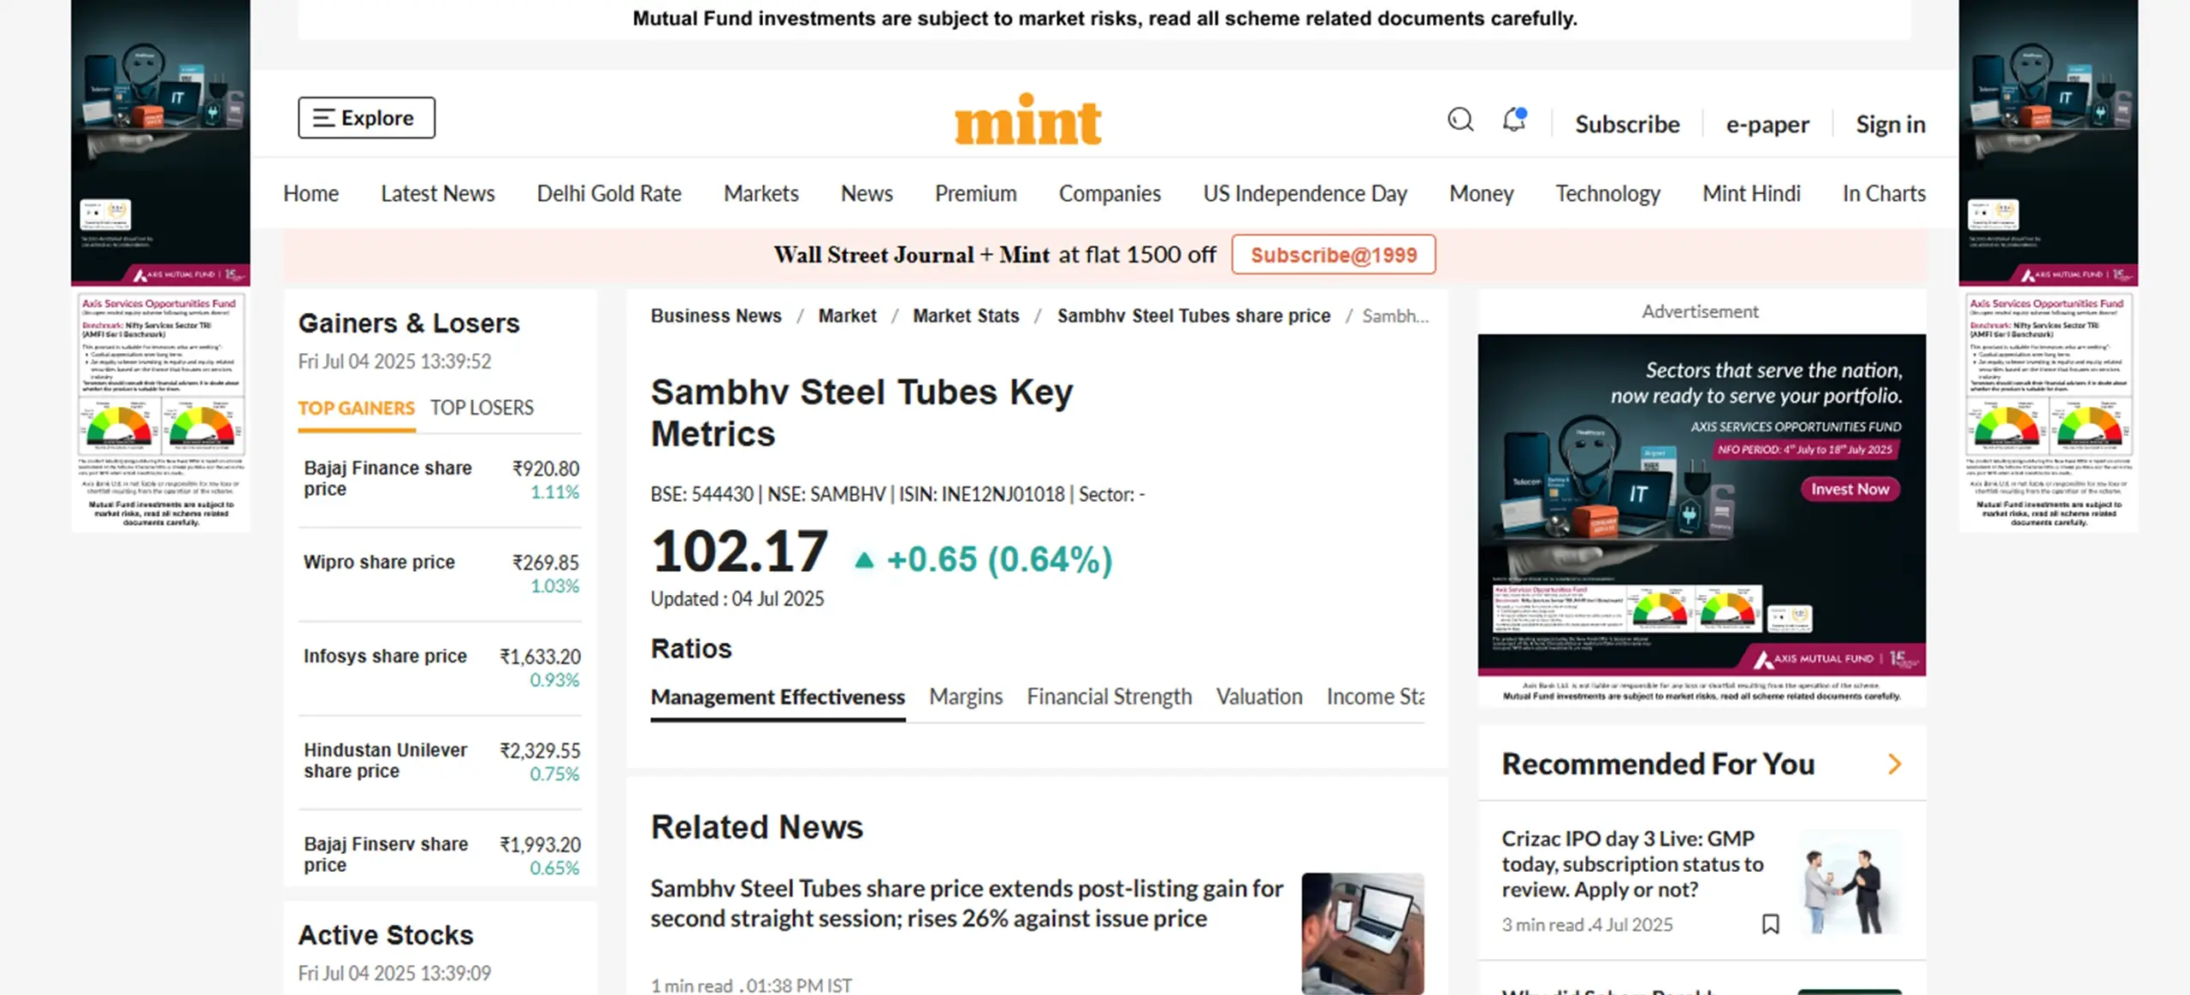Open Market Stats breadcrumb link
The image size is (2190, 995).
(966, 316)
